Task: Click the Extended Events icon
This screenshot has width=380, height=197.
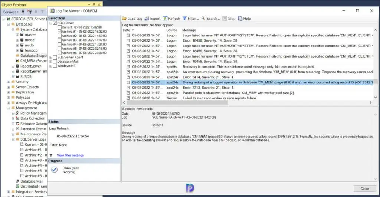Action: 17,129
